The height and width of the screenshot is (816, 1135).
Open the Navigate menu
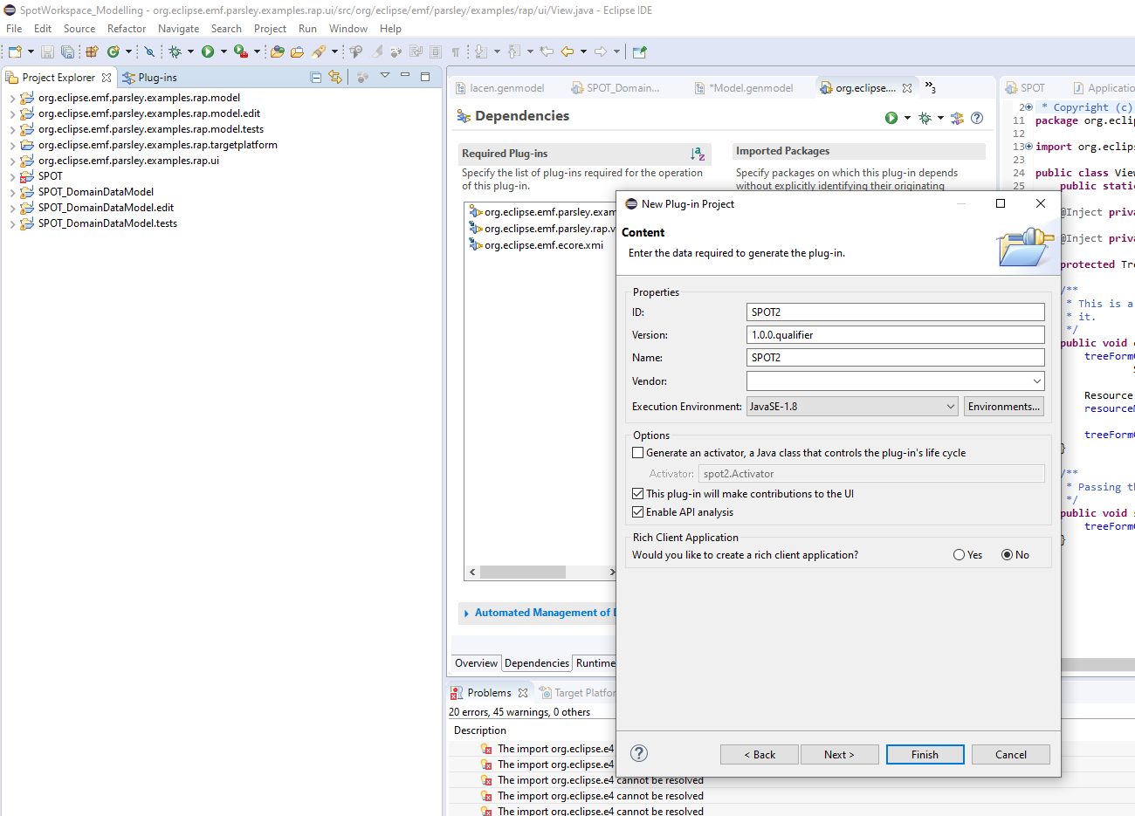[178, 29]
